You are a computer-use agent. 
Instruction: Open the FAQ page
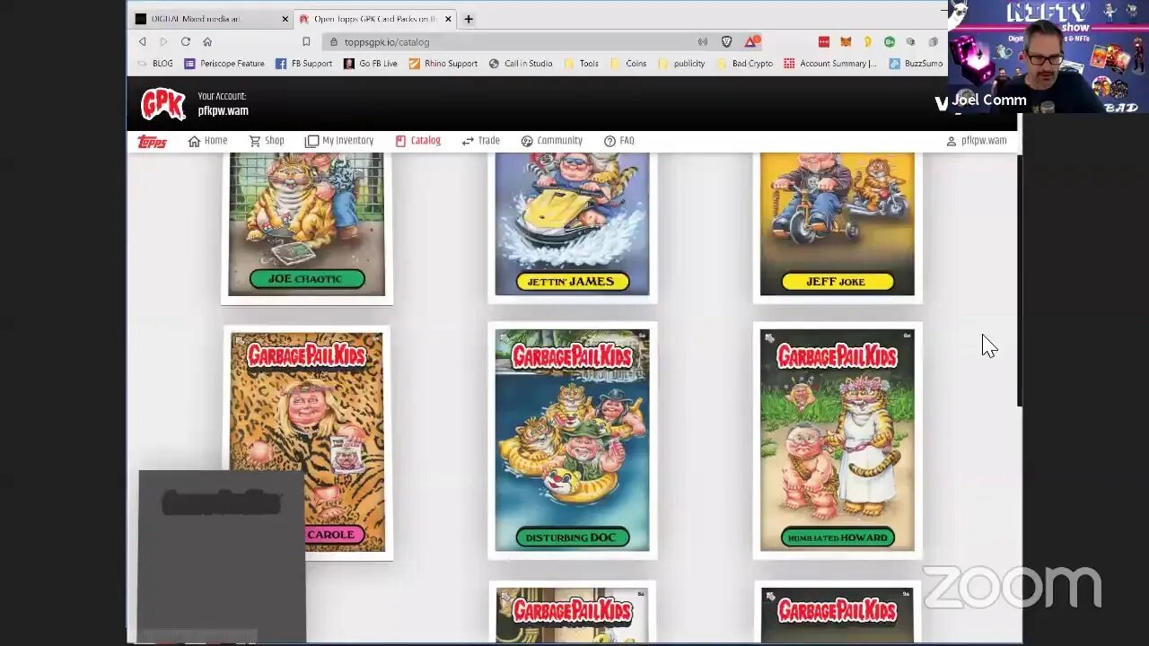point(619,141)
